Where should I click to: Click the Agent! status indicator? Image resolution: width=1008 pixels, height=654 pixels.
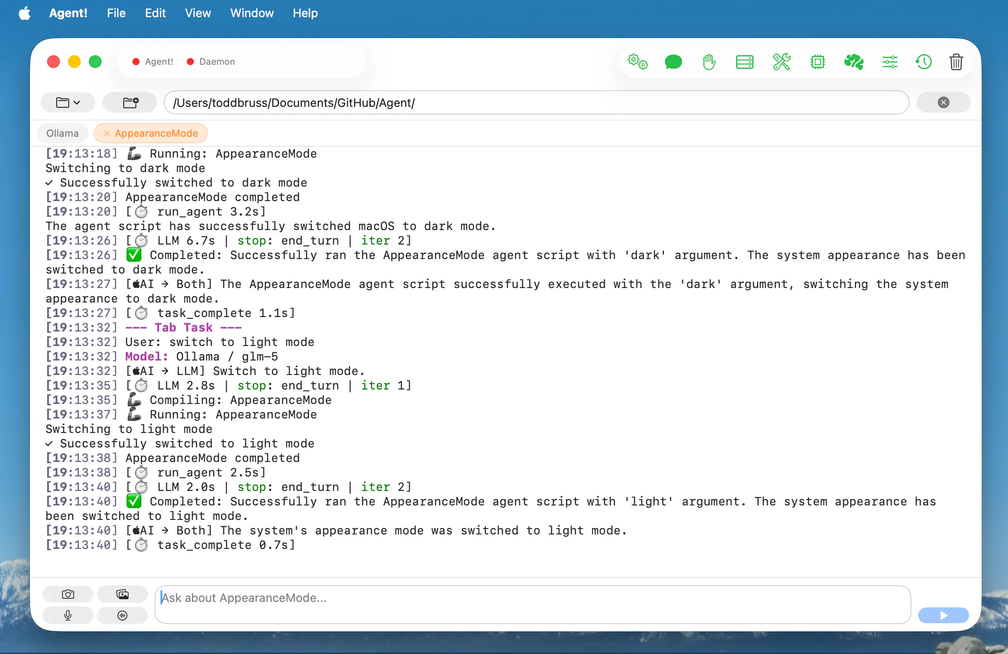pos(153,62)
